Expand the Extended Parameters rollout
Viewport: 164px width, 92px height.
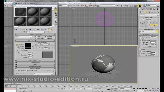(x=35, y=61)
